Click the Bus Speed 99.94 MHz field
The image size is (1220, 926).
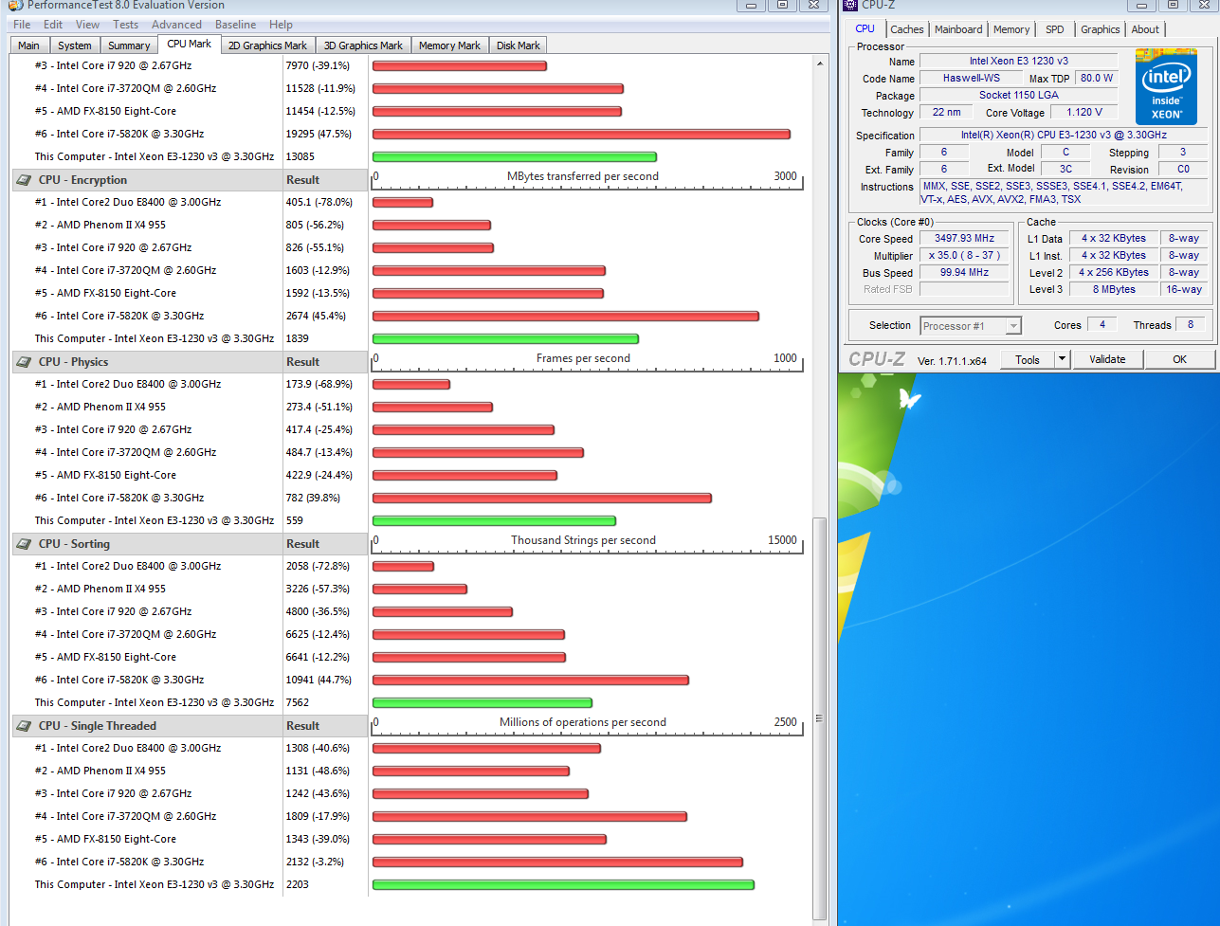click(x=965, y=273)
